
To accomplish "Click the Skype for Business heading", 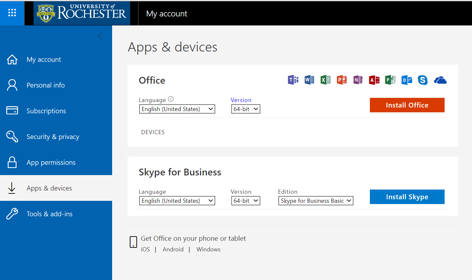I will 180,172.
